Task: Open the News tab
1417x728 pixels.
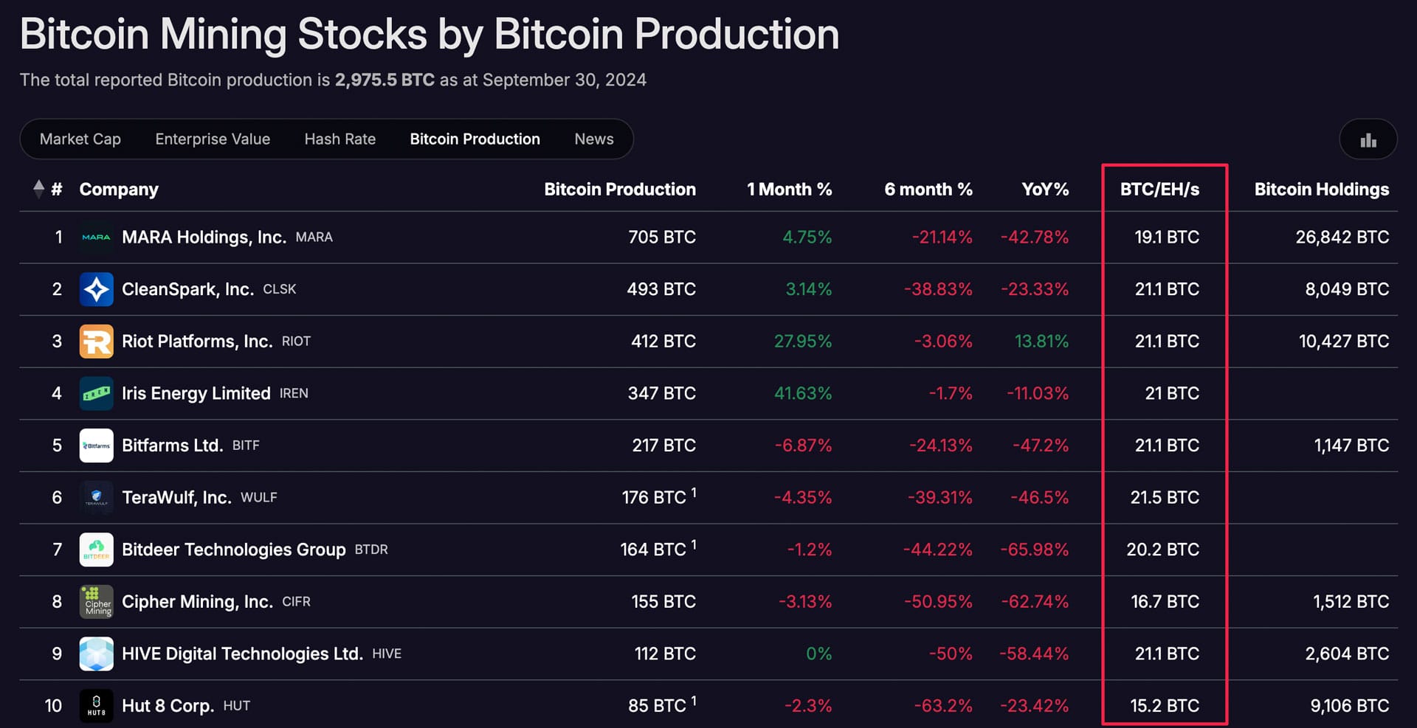Action: tap(593, 139)
